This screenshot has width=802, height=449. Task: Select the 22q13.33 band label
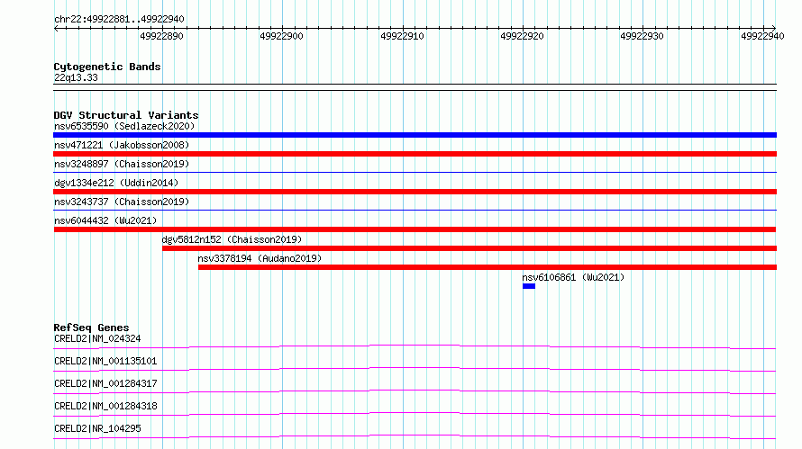[76, 77]
